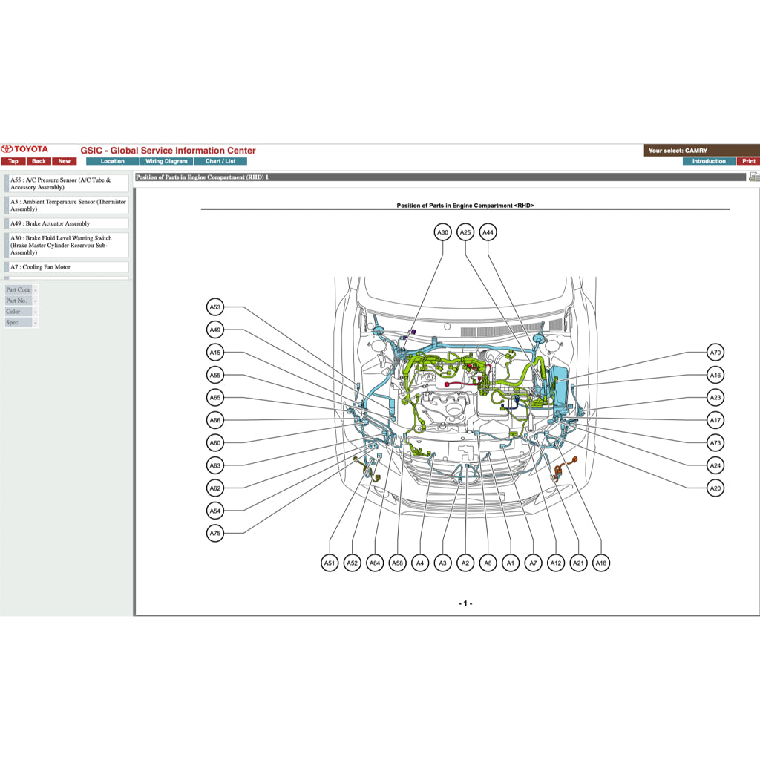Screen dimensions: 760x760
Task: Click the printer icon beside the title bar
Action: click(754, 177)
